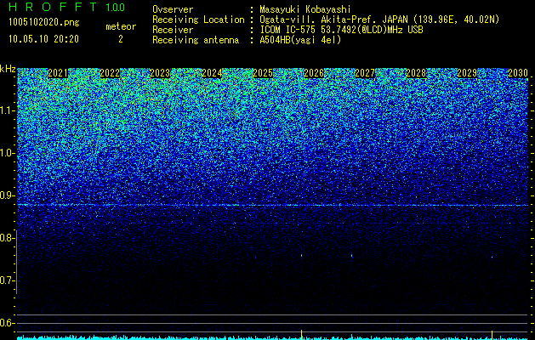Viewport: 535px width, 340px height.
Task: Click the Receiving Location field label
Action: pyautogui.click(x=198, y=20)
